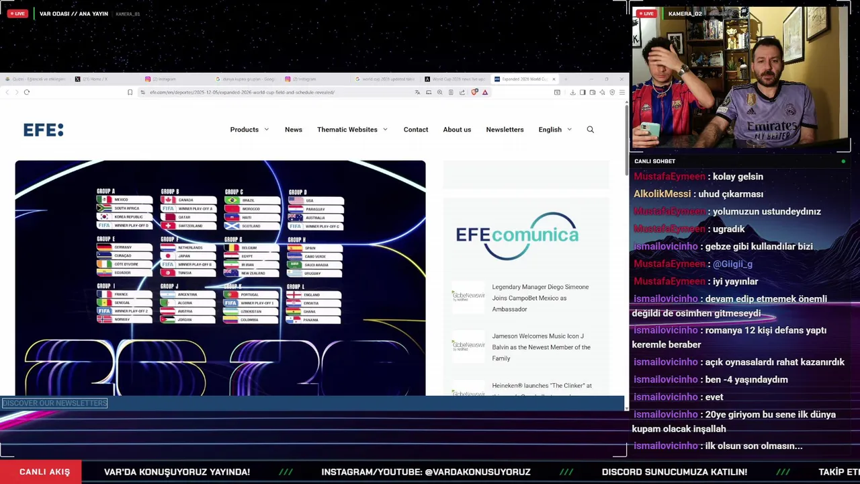Switch to the world cup 2026 updated table tab

pyautogui.click(x=385, y=79)
